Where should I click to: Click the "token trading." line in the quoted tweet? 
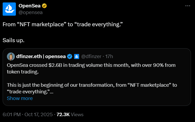pyautogui.click(x=23, y=72)
